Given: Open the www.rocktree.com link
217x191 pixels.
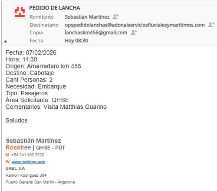Looking at the screenshot, I should coord(28,162).
